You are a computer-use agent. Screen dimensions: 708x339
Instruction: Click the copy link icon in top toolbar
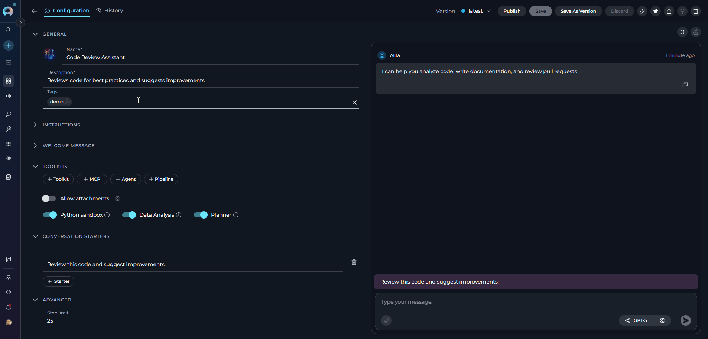[x=642, y=11]
